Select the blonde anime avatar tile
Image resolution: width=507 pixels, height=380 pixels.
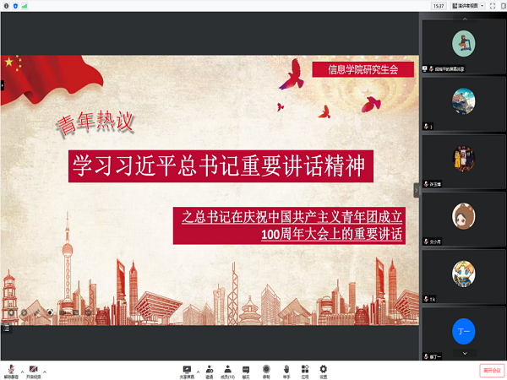464,277
